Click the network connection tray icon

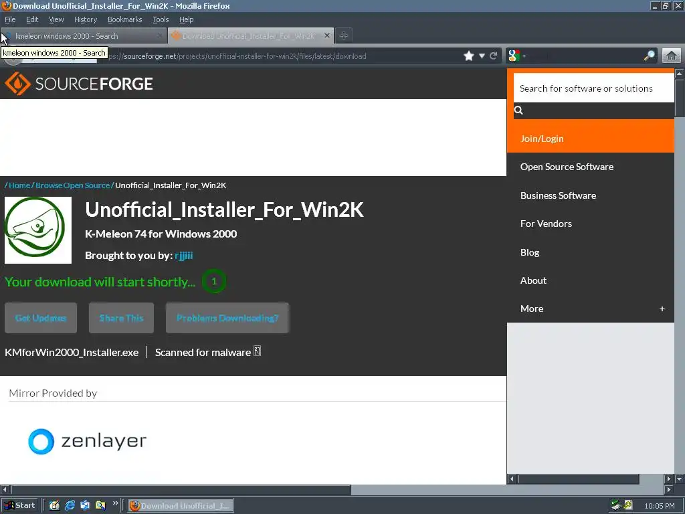[616, 505]
